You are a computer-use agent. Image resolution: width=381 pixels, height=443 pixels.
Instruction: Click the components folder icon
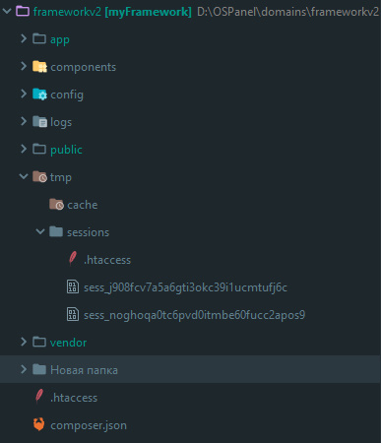39,67
